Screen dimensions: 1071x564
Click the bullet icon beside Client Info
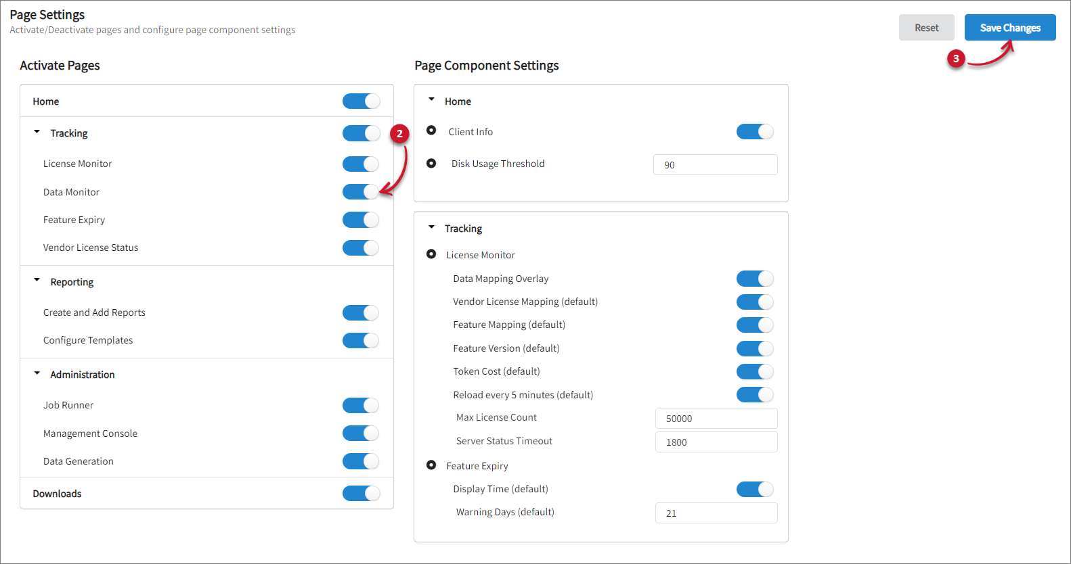point(431,130)
